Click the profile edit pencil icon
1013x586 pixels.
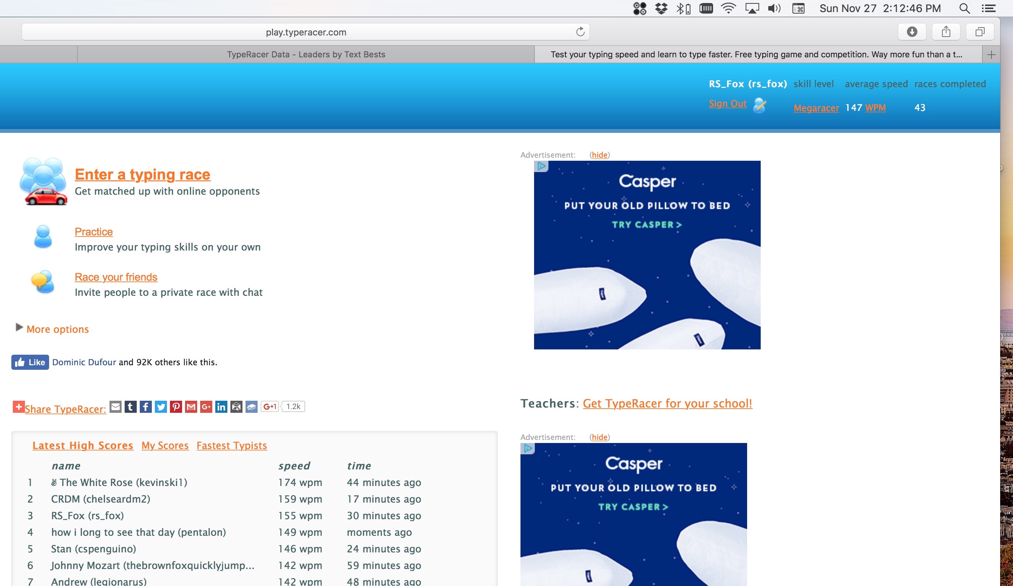coord(759,105)
